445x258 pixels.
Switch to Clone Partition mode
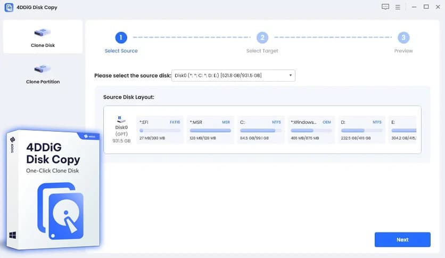(43, 74)
